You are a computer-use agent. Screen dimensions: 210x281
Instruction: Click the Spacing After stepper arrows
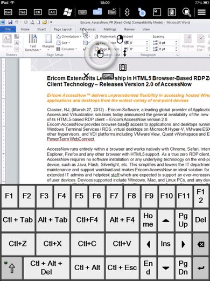[176, 49]
